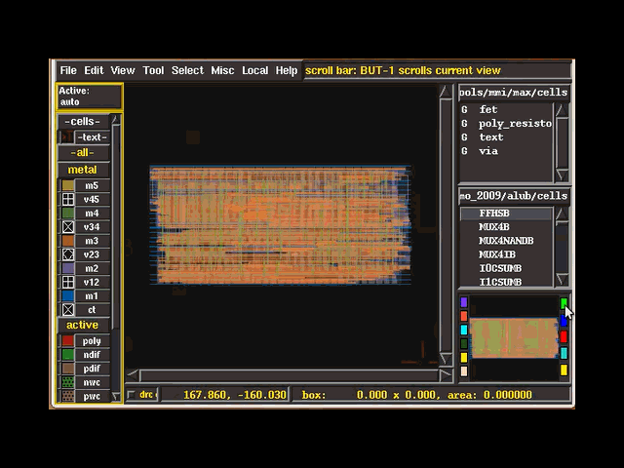
Task: Toggle the drc checkbox
Action: (x=132, y=395)
